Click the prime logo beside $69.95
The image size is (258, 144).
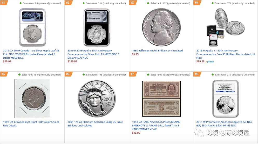(210, 62)
